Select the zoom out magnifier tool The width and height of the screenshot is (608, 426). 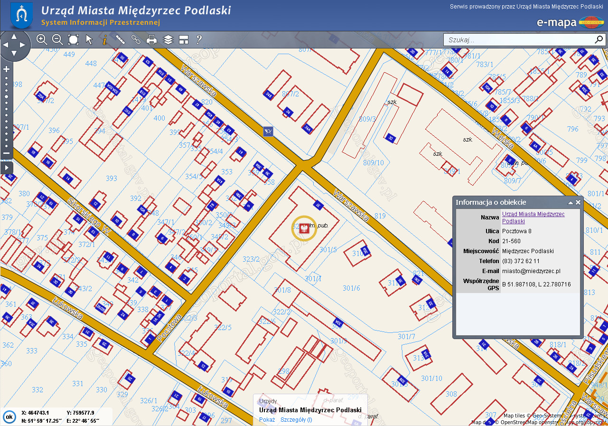pos(57,39)
